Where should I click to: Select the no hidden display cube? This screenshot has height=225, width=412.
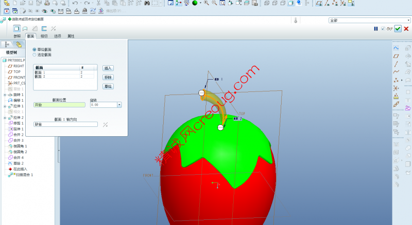283,3
